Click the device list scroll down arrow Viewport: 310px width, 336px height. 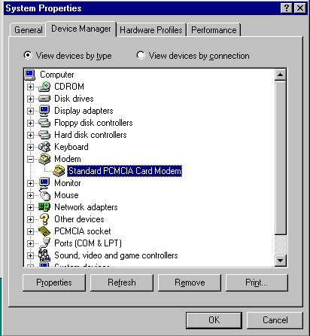[281, 260]
